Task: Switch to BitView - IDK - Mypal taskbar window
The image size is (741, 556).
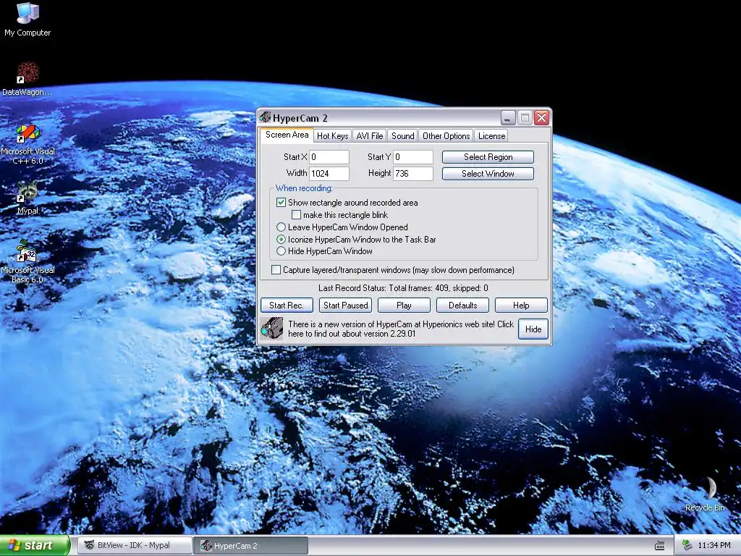Action: point(135,546)
